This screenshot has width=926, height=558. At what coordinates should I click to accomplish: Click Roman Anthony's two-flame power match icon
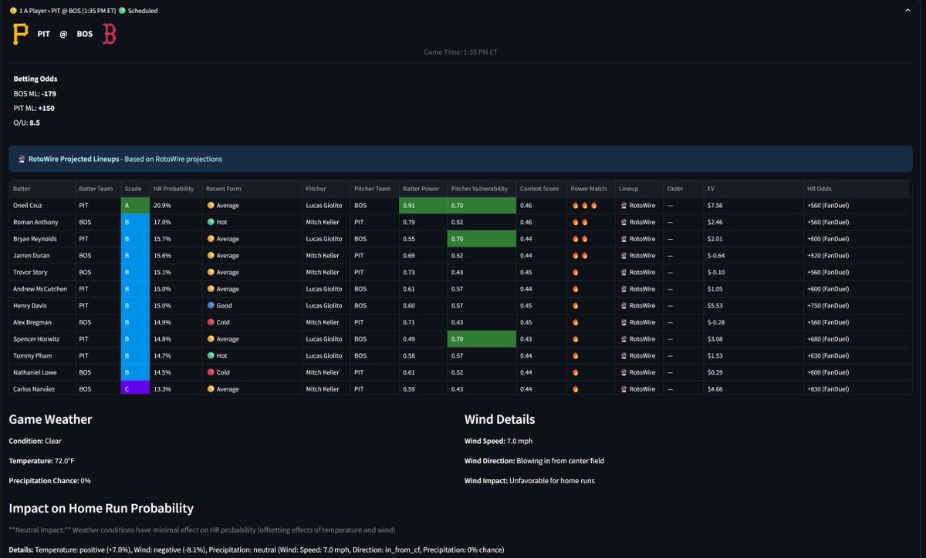(x=580, y=222)
